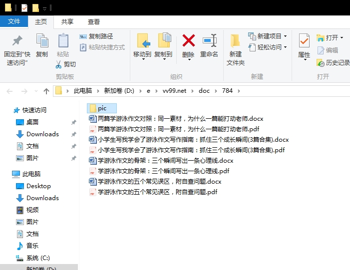350x270 pixels.
Task: Click the Properties (属性) checkmark icon
Action: click(304, 40)
